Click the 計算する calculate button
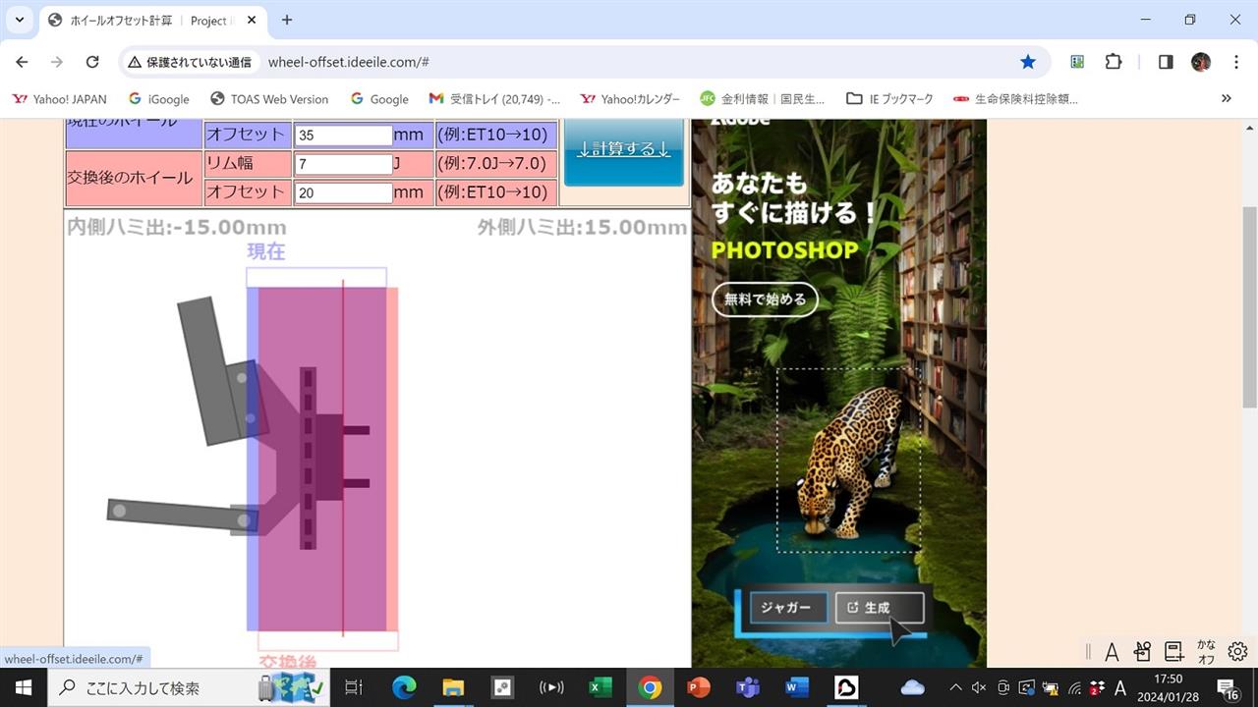This screenshot has height=707, width=1258. point(624,149)
